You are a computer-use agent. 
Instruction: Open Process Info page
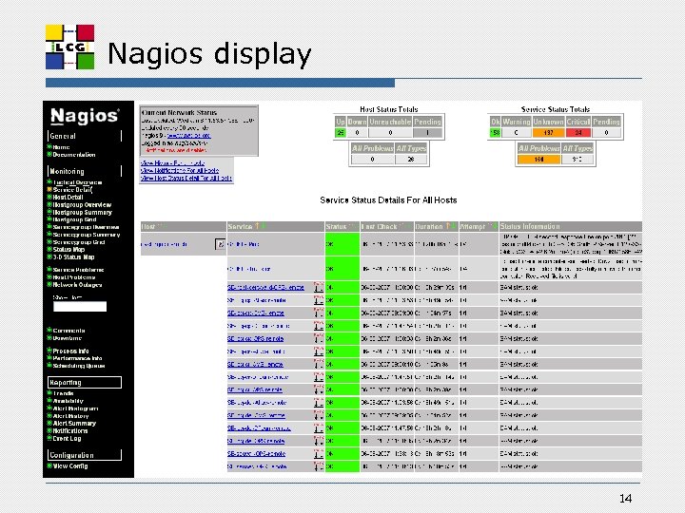pos(70,351)
